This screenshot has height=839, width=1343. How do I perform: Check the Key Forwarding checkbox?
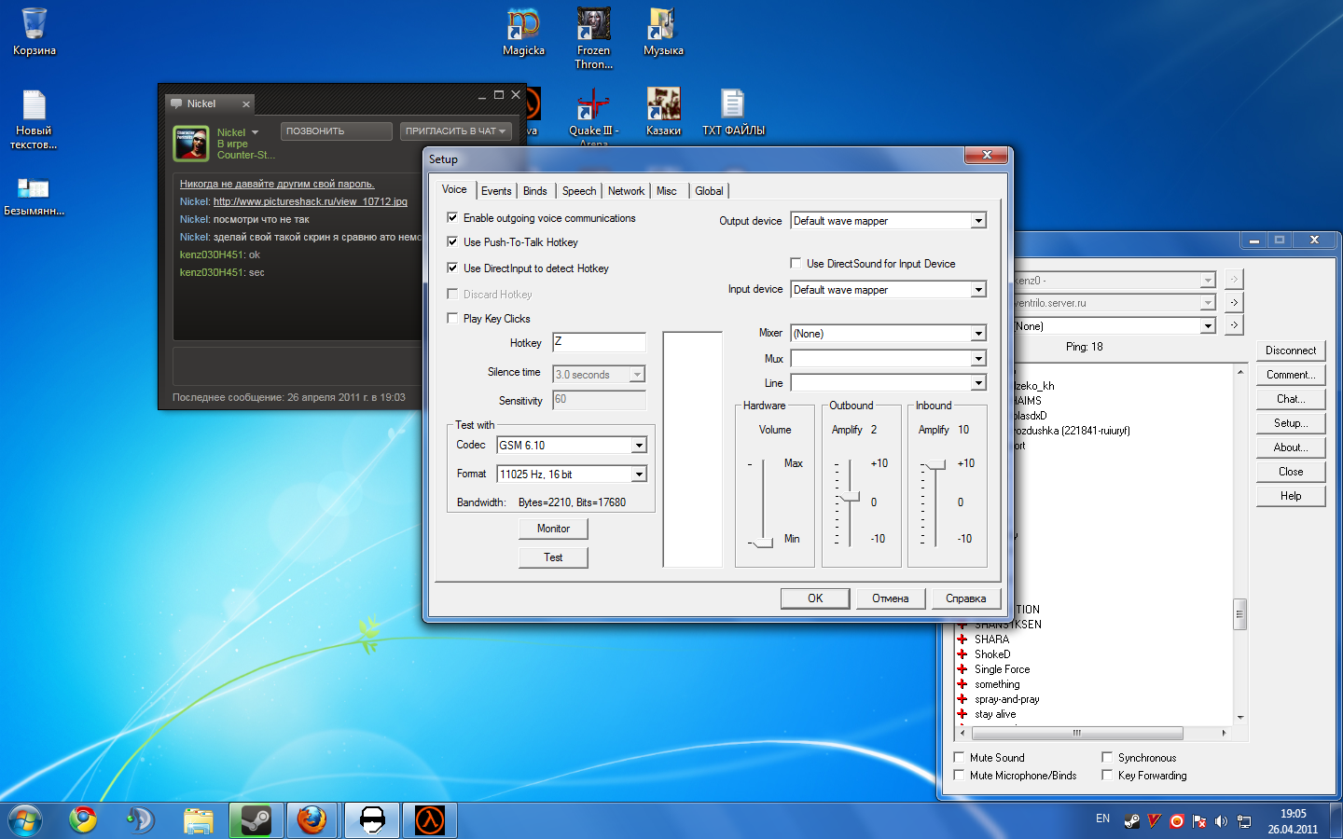pos(1107,776)
